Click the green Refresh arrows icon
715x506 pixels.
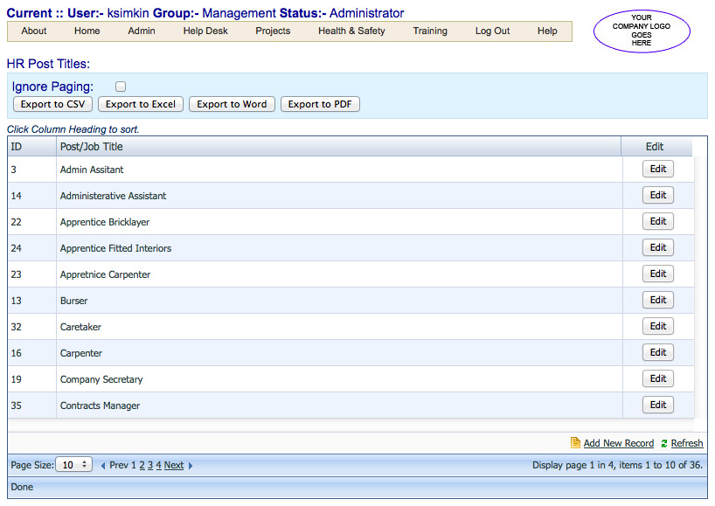[664, 443]
